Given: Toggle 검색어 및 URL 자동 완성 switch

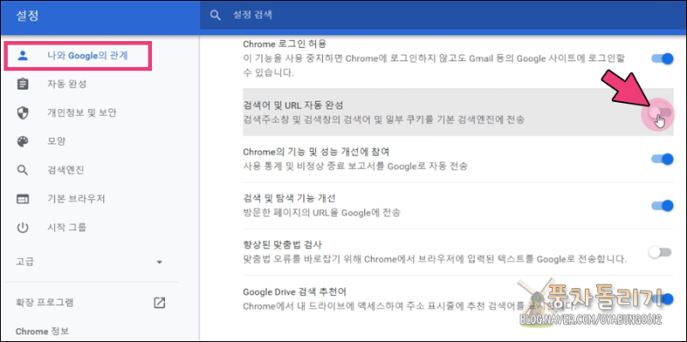Looking at the screenshot, I should pyautogui.click(x=660, y=112).
